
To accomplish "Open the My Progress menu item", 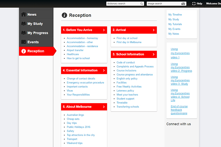I will (x=36, y=33).
